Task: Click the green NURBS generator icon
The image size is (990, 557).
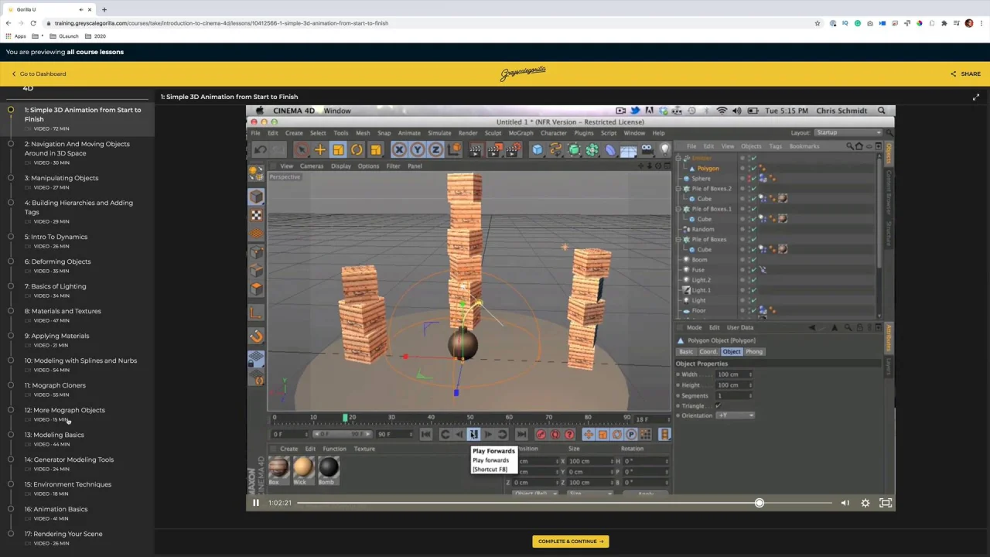Action: (574, 149)
